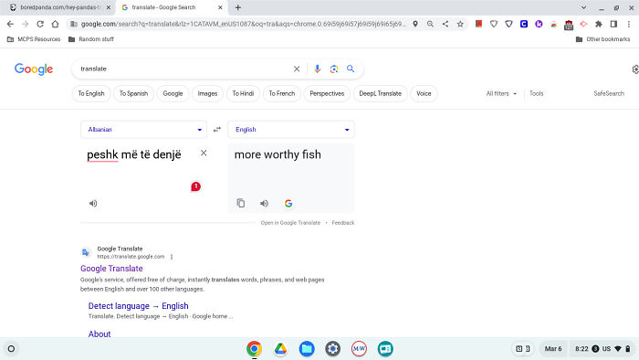This screenshot has height=360, width=639.
Task: Open the About sublink
Action: 100,334
